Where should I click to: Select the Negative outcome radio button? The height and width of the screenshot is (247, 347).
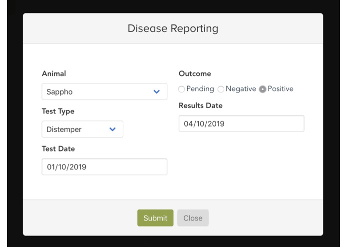pos(221,89)
